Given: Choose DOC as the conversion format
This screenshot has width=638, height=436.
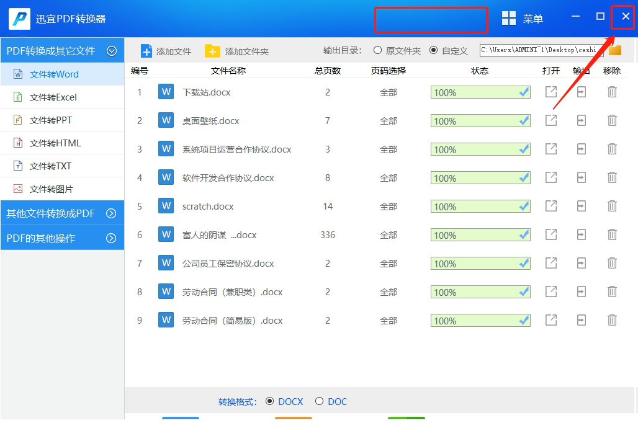Looking at the screenshot, I should [320, 401].
